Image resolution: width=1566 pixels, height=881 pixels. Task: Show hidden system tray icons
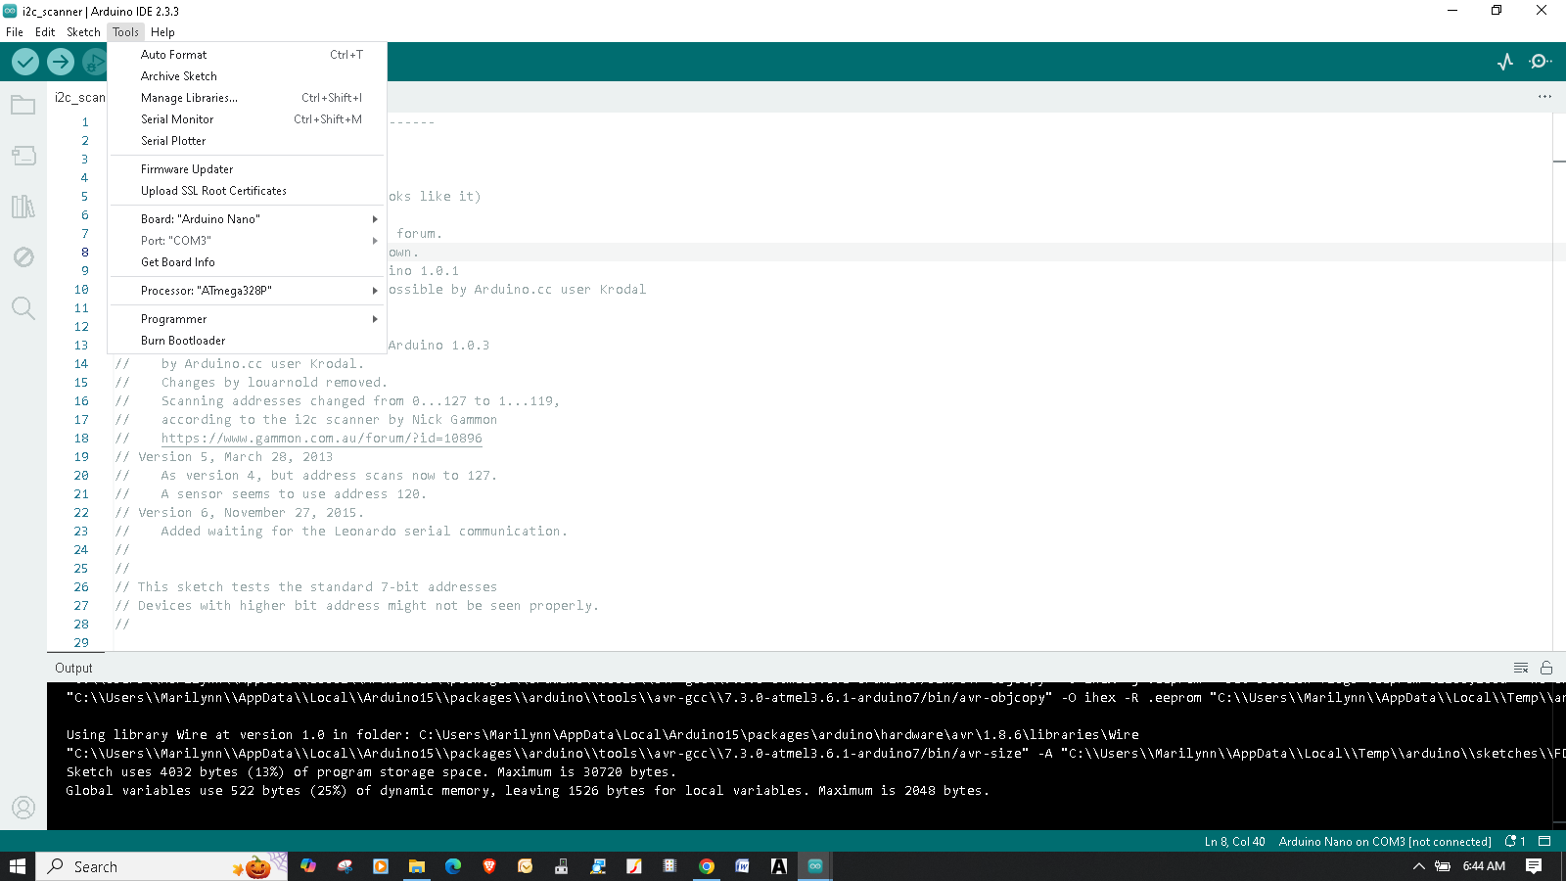pyautogui.click(x=1418, y=866)
